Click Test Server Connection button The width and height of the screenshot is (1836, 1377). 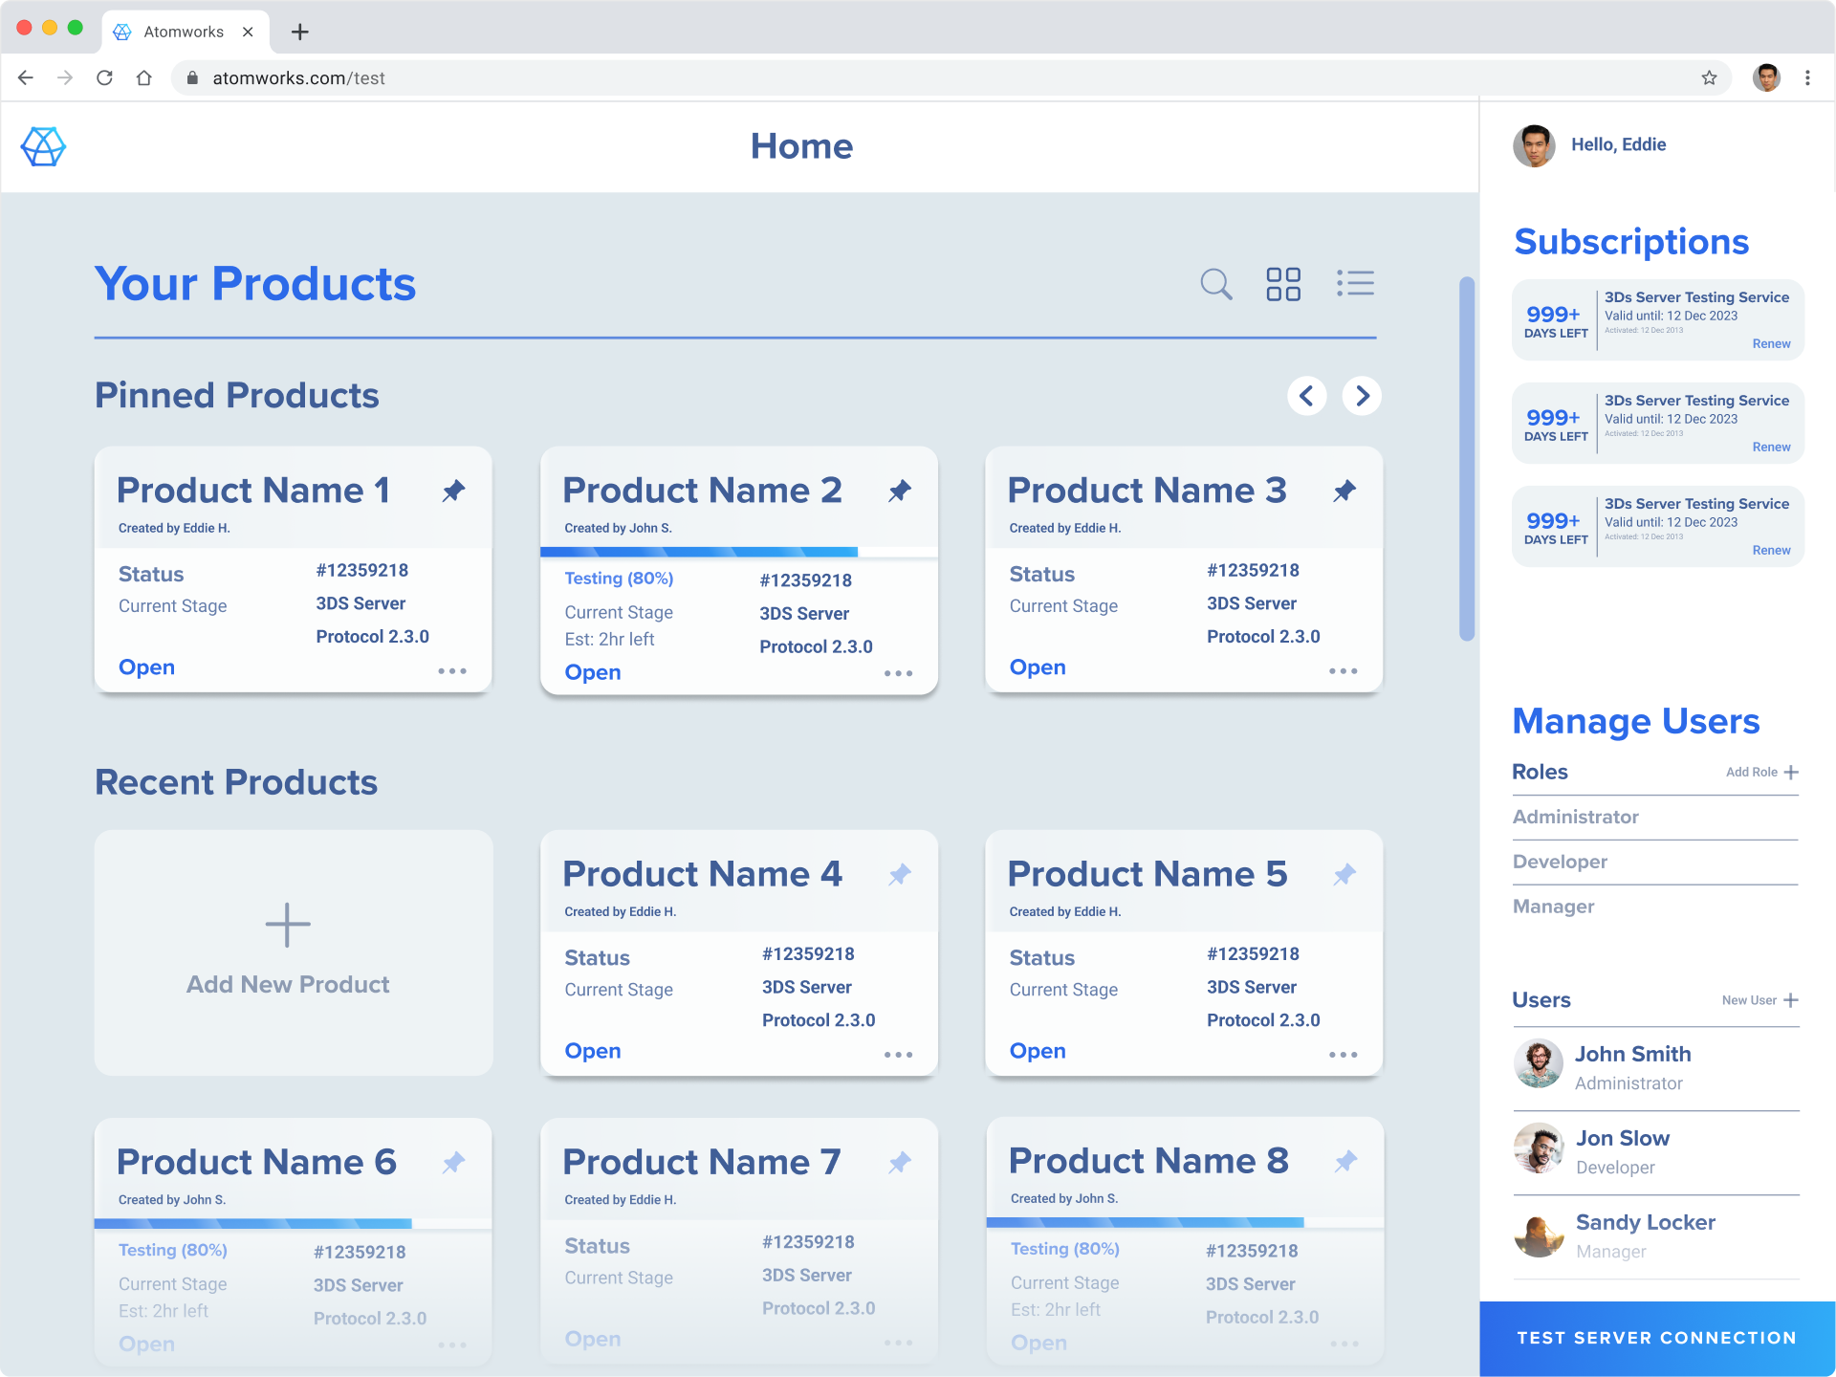pos(1656,1338)
